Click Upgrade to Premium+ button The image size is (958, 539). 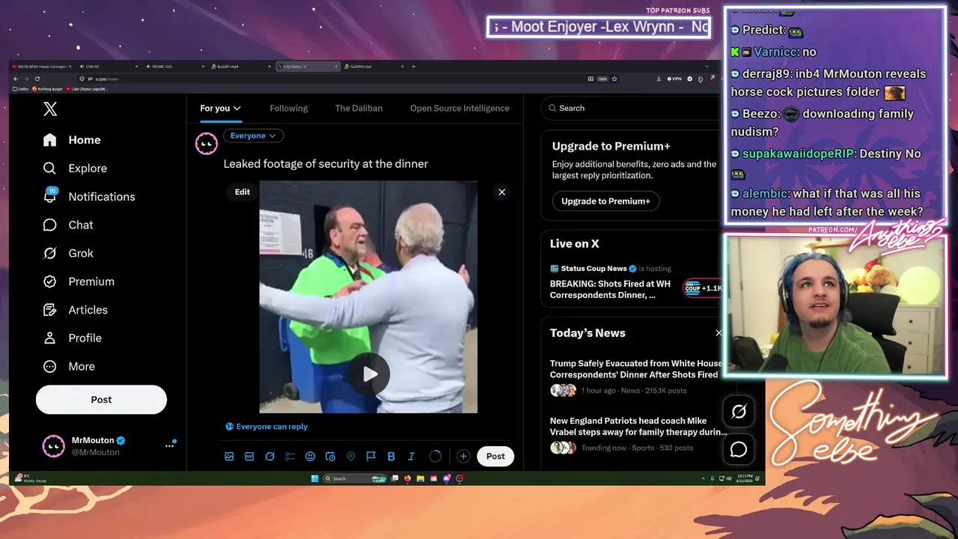[605, 201]
